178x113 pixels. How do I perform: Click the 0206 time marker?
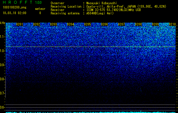pos(104,24)
